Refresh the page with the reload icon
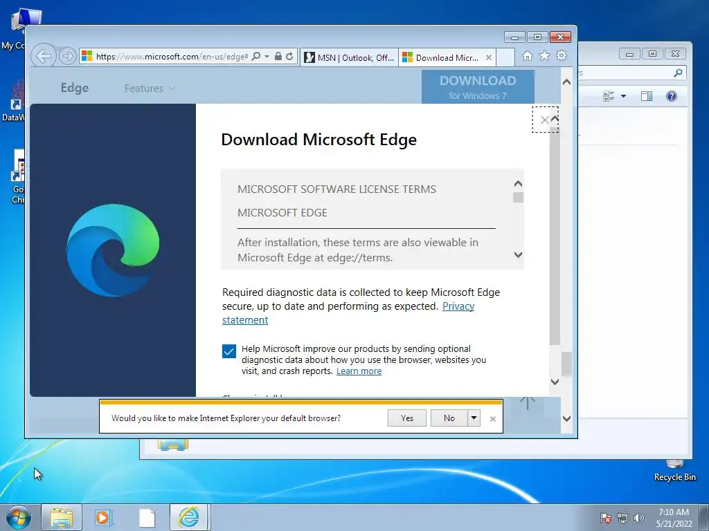Viewport: 709px width, 531px height. [x=289, y=56]
